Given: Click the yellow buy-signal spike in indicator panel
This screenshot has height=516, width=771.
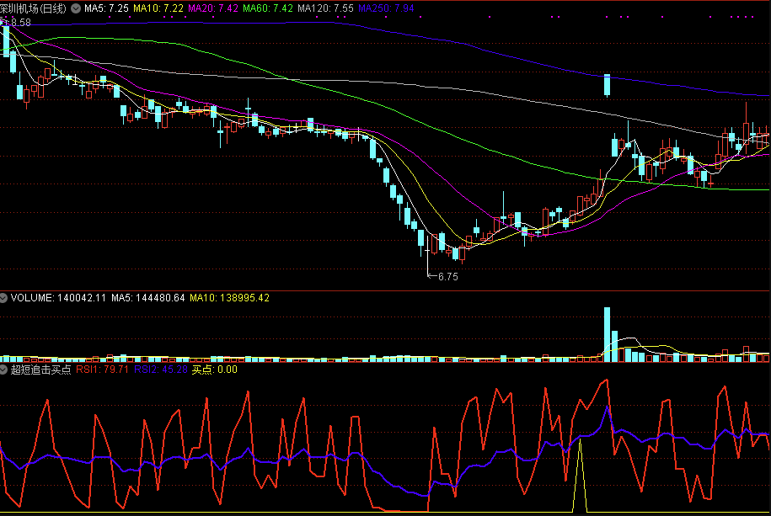Looking at the screenshot, I should (x=580, y=471).
